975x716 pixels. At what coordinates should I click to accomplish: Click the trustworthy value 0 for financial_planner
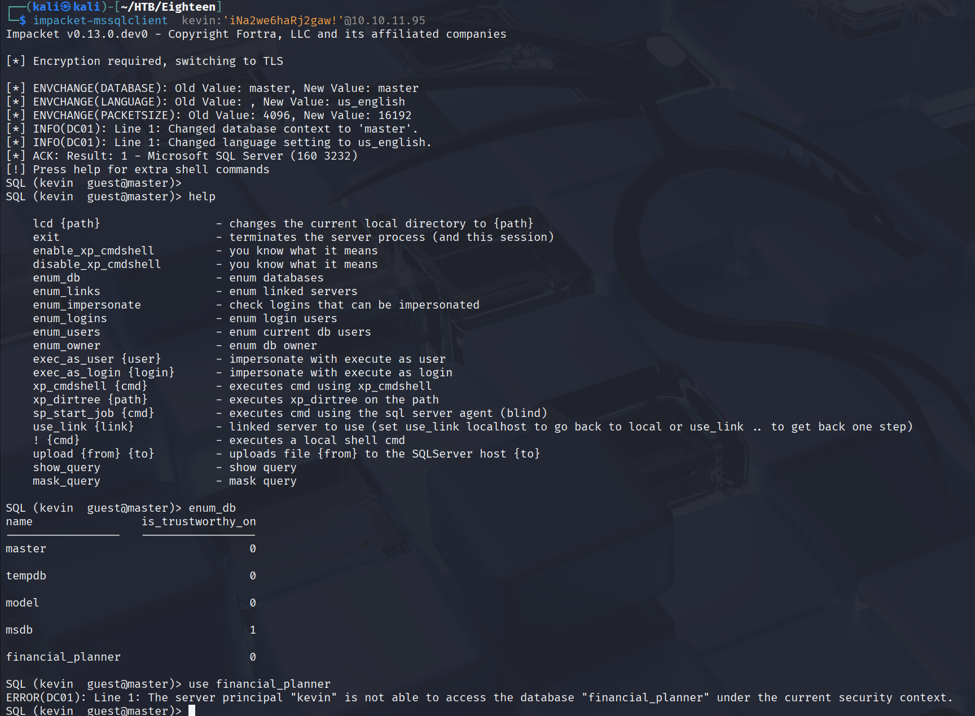tap(253, 657)
